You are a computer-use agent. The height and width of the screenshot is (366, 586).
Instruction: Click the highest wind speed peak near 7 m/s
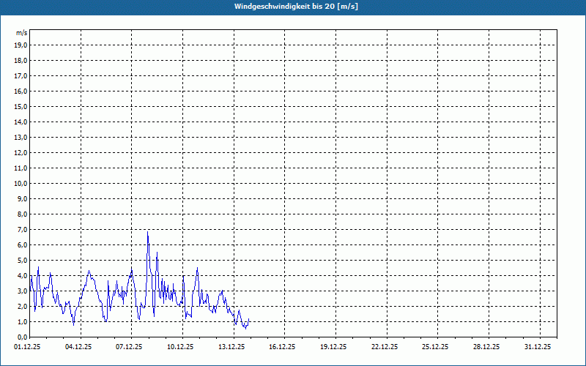click(148, 233)
